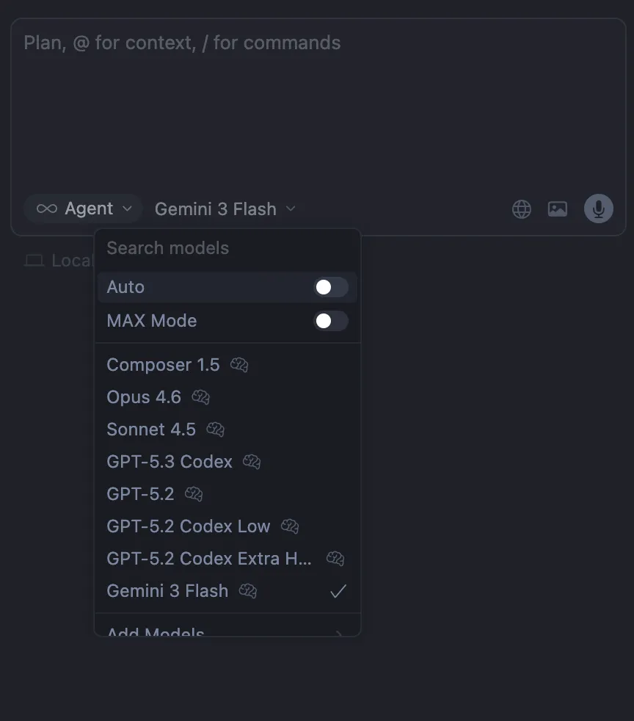Click the image attachment icon
This screenshot has height=721, width=634.
pos(558,209)
